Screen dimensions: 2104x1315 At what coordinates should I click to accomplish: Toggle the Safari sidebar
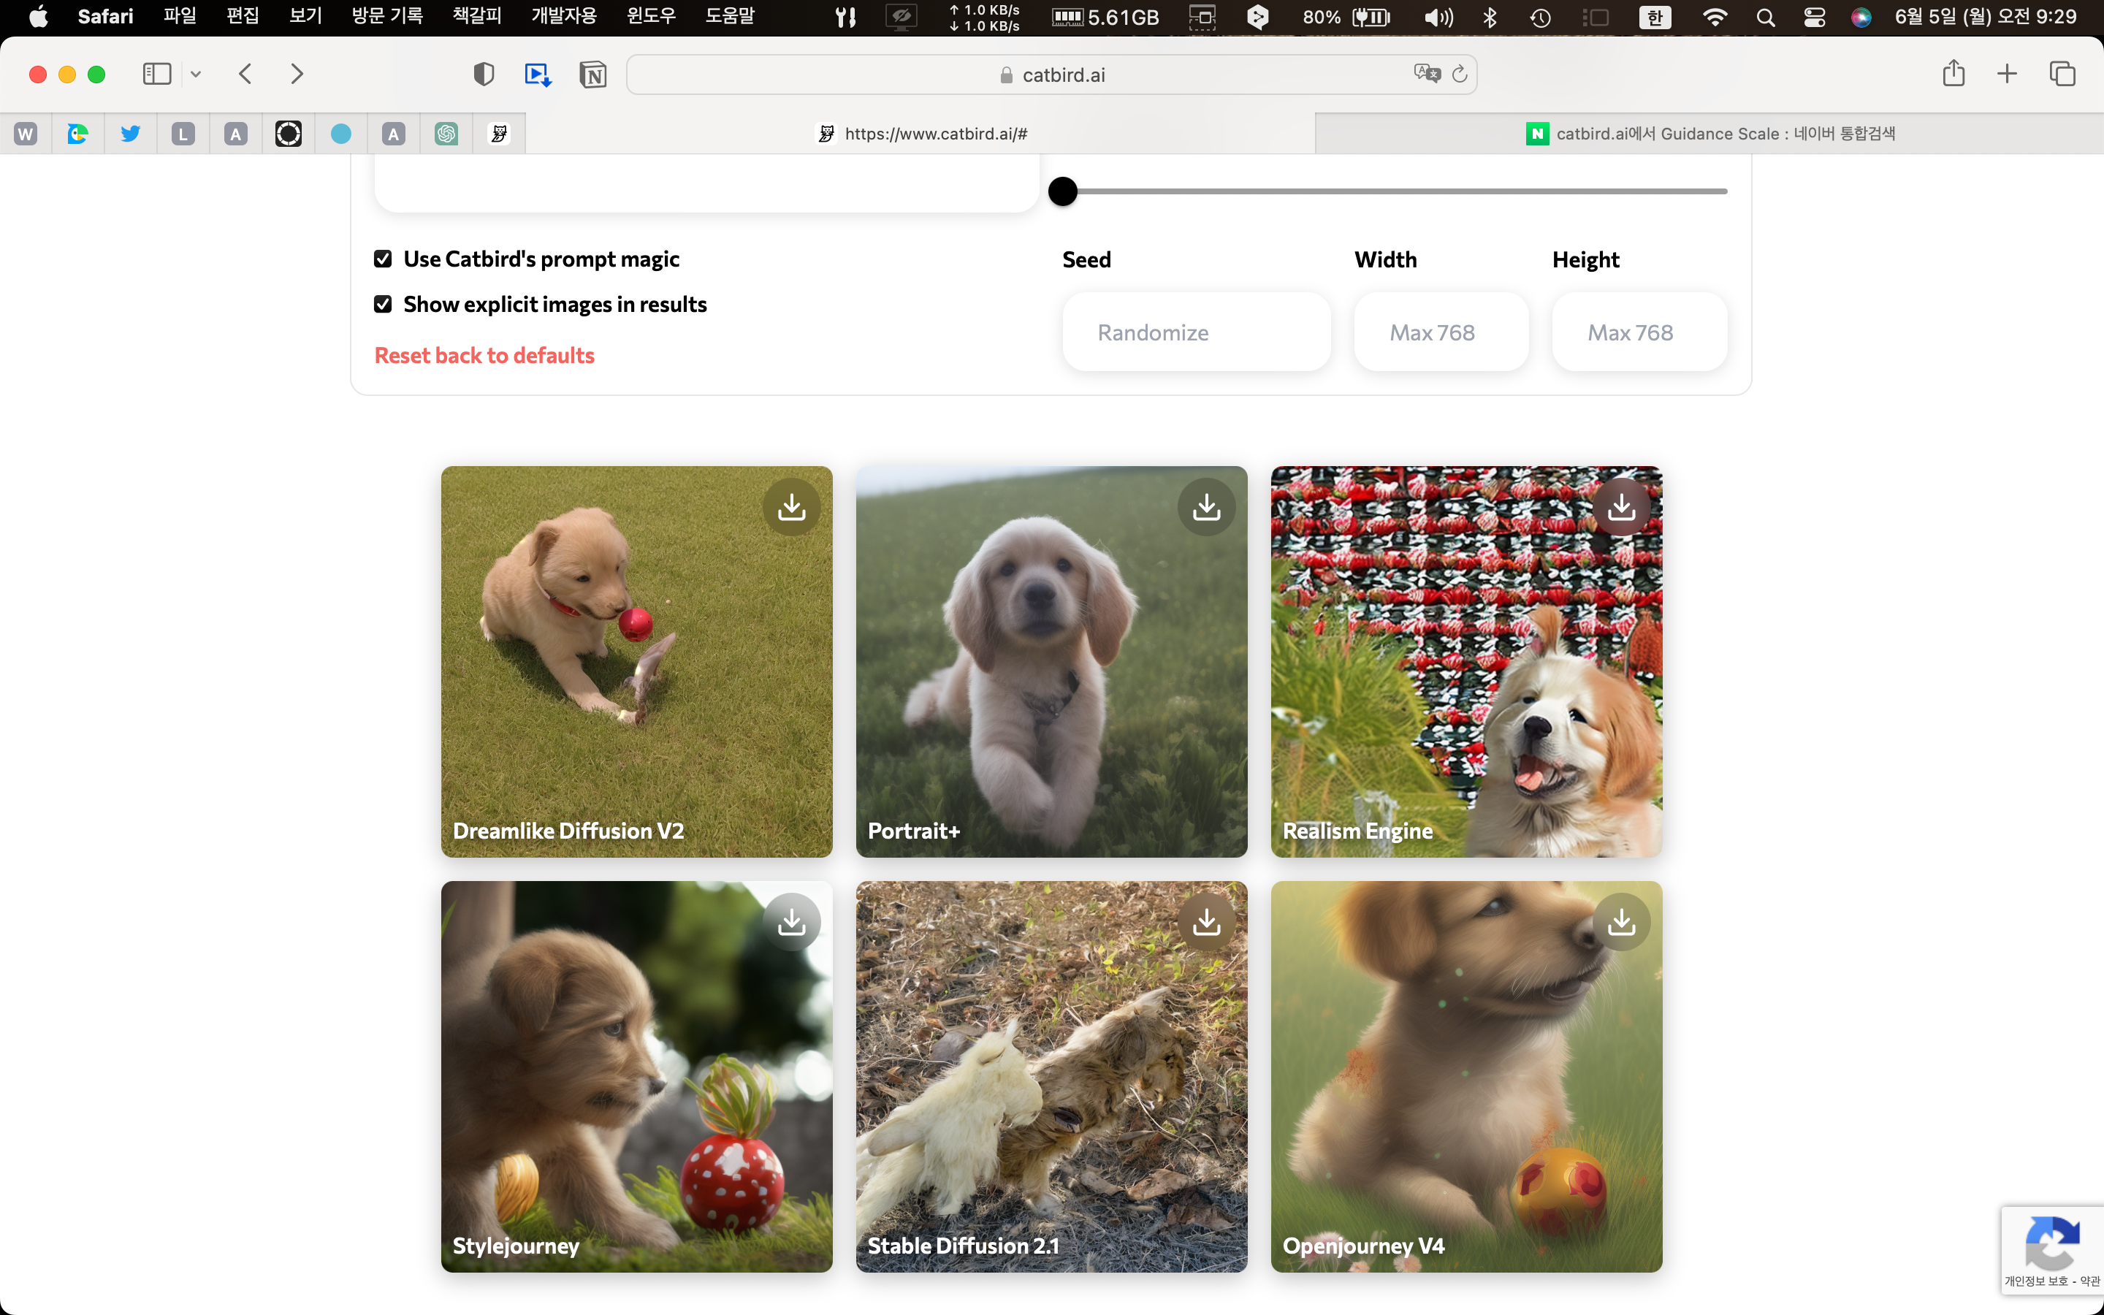coord(156,74)
